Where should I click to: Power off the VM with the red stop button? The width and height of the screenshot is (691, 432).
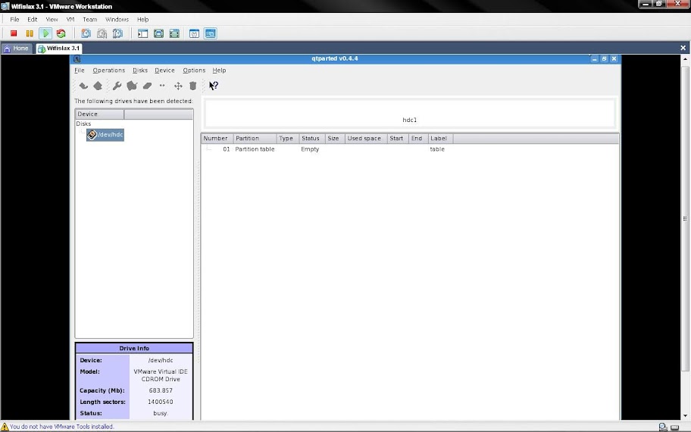pyautogui.click(x=14, y=33)
